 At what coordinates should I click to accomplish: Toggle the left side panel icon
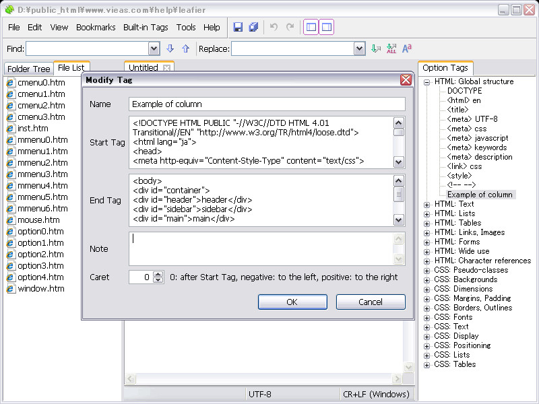[311, 28]
